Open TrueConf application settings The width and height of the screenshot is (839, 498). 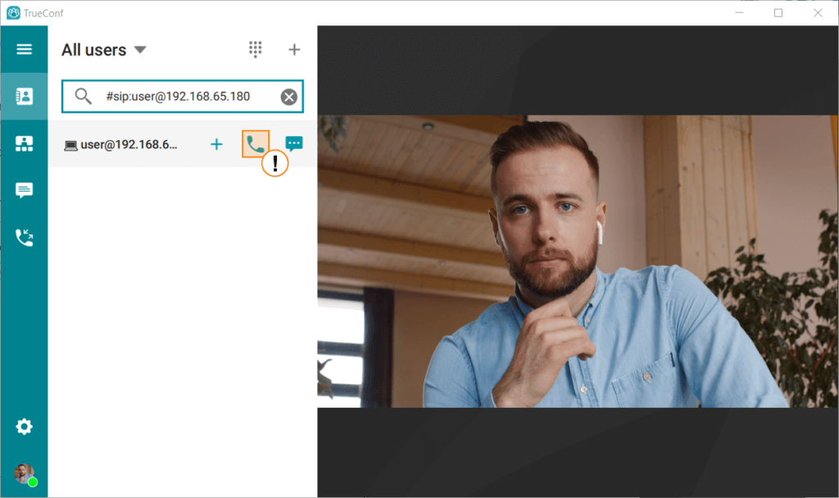coord(24,427)
